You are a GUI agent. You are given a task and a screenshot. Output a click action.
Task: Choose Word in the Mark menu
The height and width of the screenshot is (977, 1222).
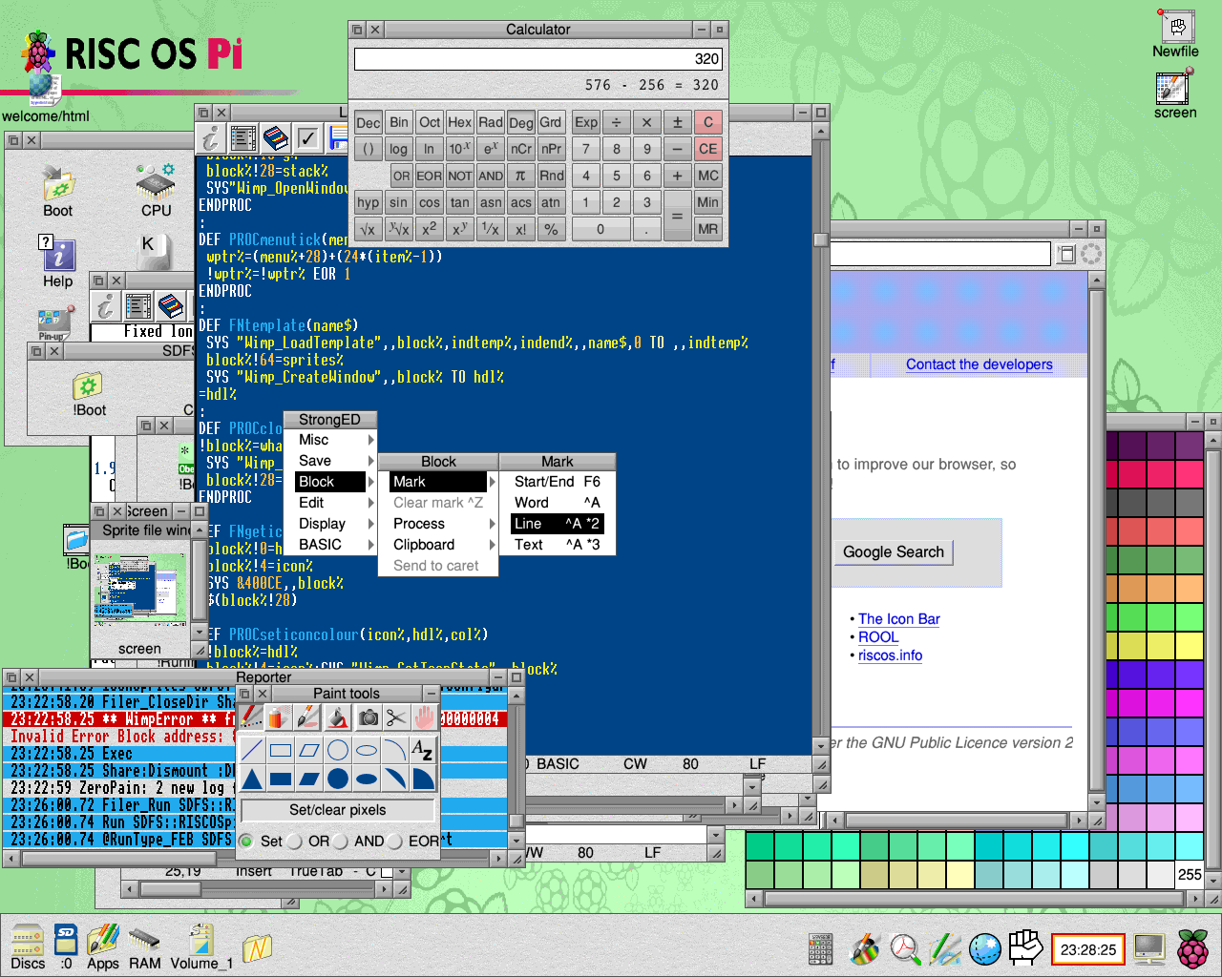(x=558, y=503)
